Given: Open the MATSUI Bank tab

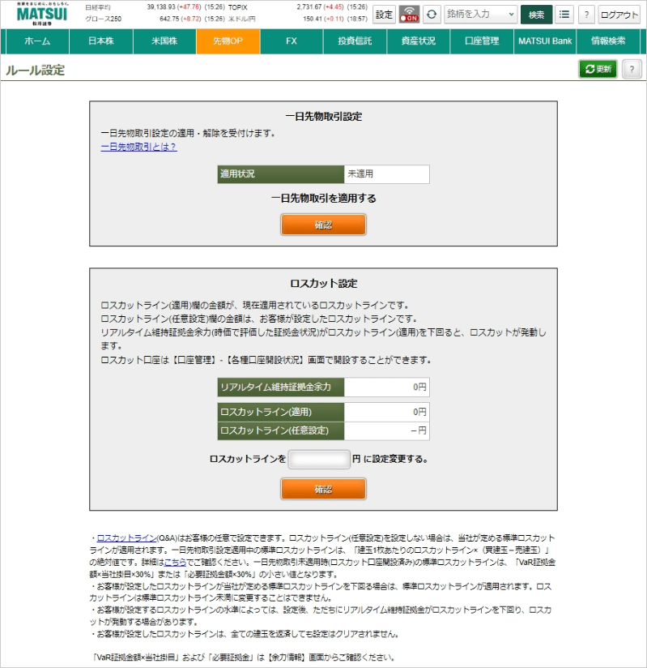Looking at the screenshot, I should [x=545, y=41].
